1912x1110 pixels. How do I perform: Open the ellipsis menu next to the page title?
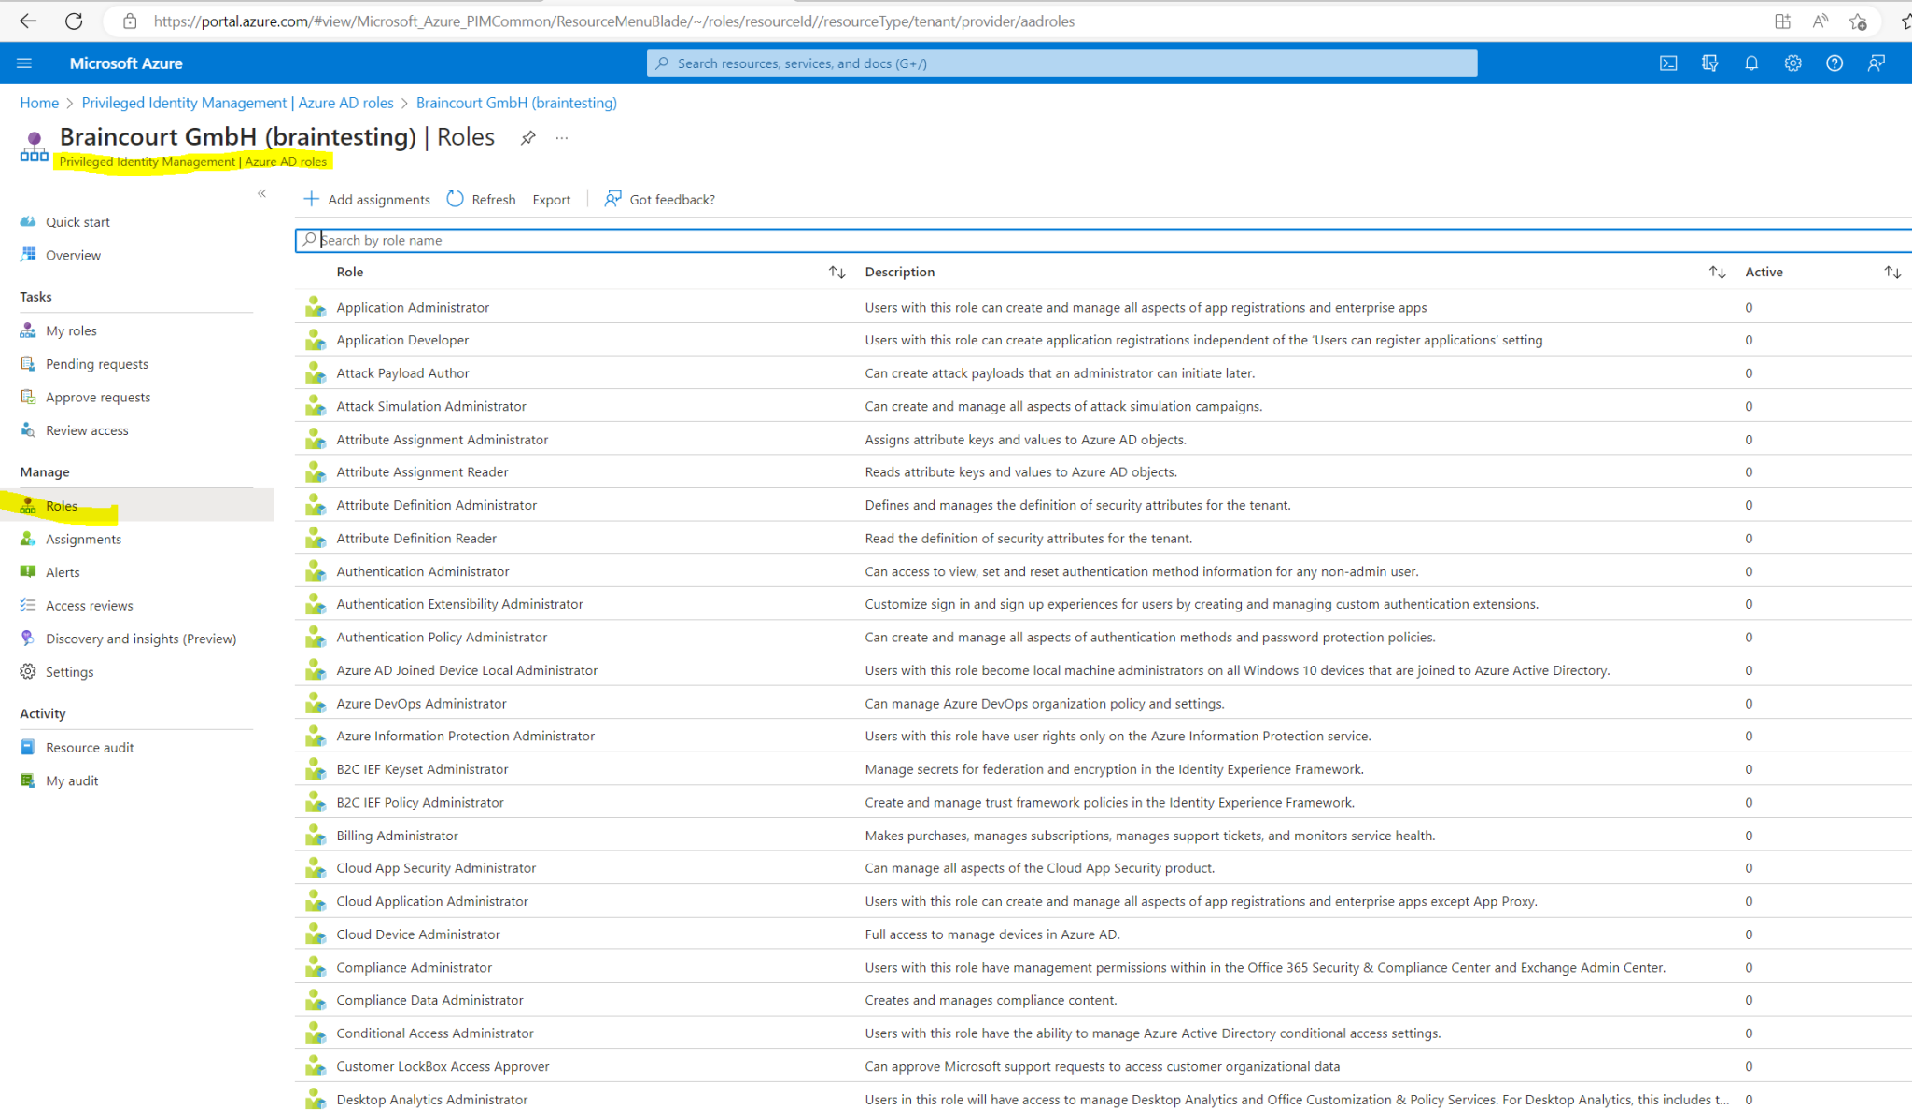(x=561, y=137)
